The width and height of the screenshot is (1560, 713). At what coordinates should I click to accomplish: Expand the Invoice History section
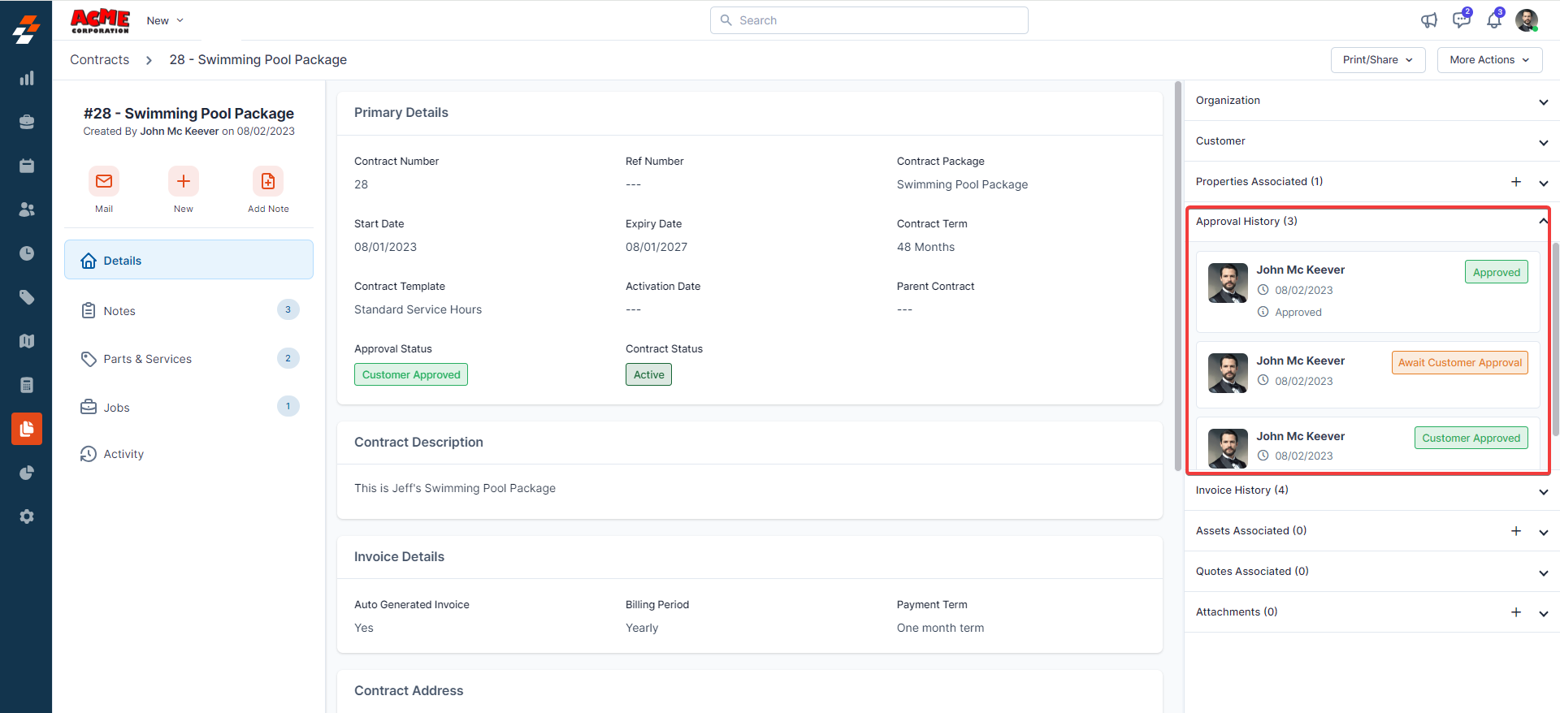click(x=1543, y=491)
